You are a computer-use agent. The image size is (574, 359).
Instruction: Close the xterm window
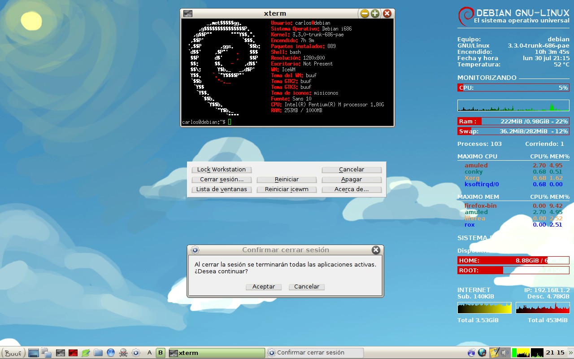387,13
